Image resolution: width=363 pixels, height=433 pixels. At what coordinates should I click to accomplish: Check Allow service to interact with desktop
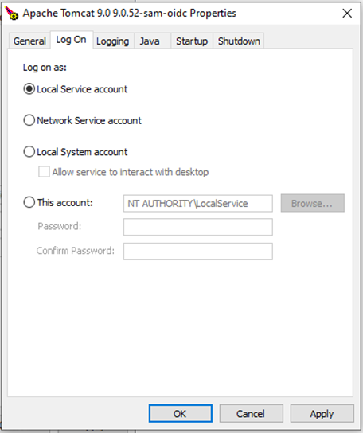tap(44, 172)
